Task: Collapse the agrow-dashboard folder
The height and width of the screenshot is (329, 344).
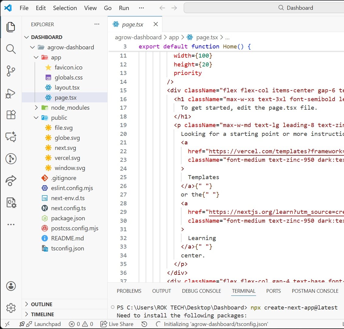Action: click(33, 47)
